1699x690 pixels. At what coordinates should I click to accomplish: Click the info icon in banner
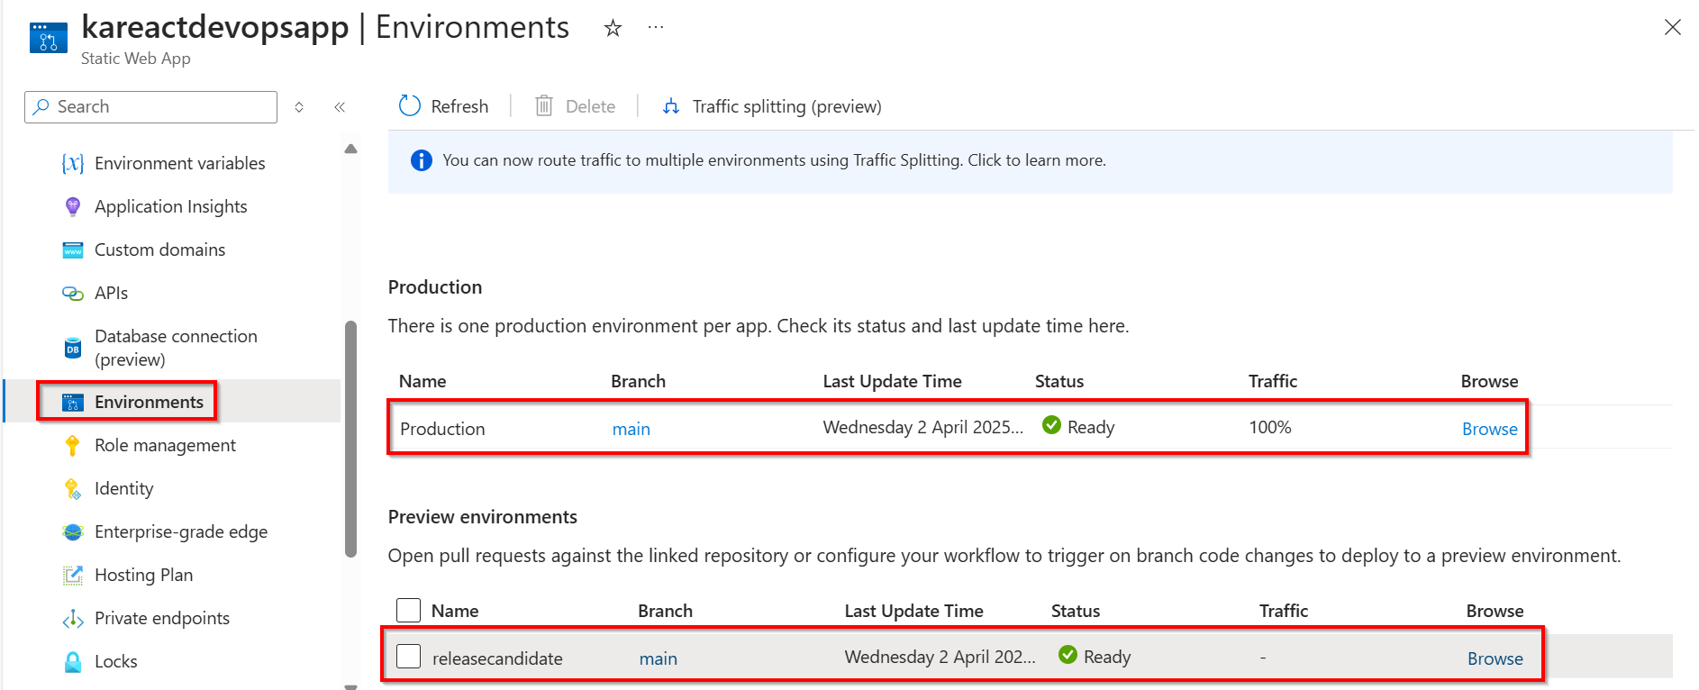click(x=421, y=160)
